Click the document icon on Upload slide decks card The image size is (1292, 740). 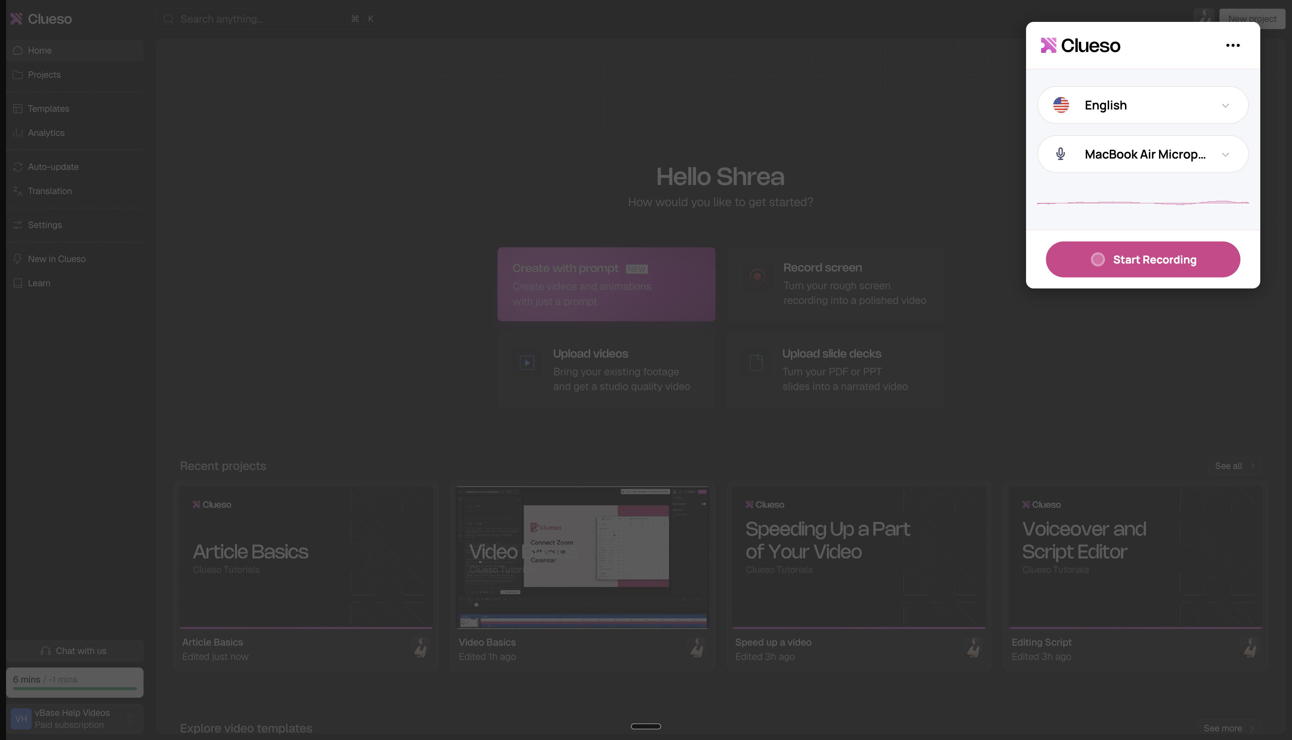(756, 363)
